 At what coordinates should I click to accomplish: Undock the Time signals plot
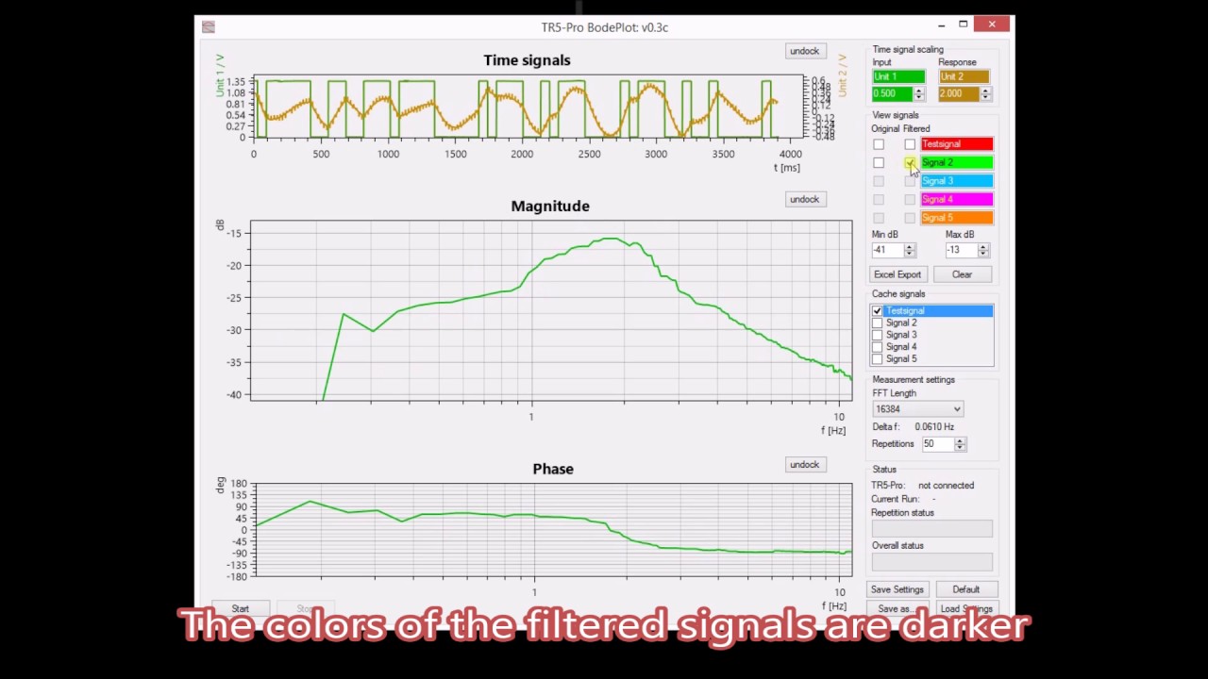click(x=804, y=51)
